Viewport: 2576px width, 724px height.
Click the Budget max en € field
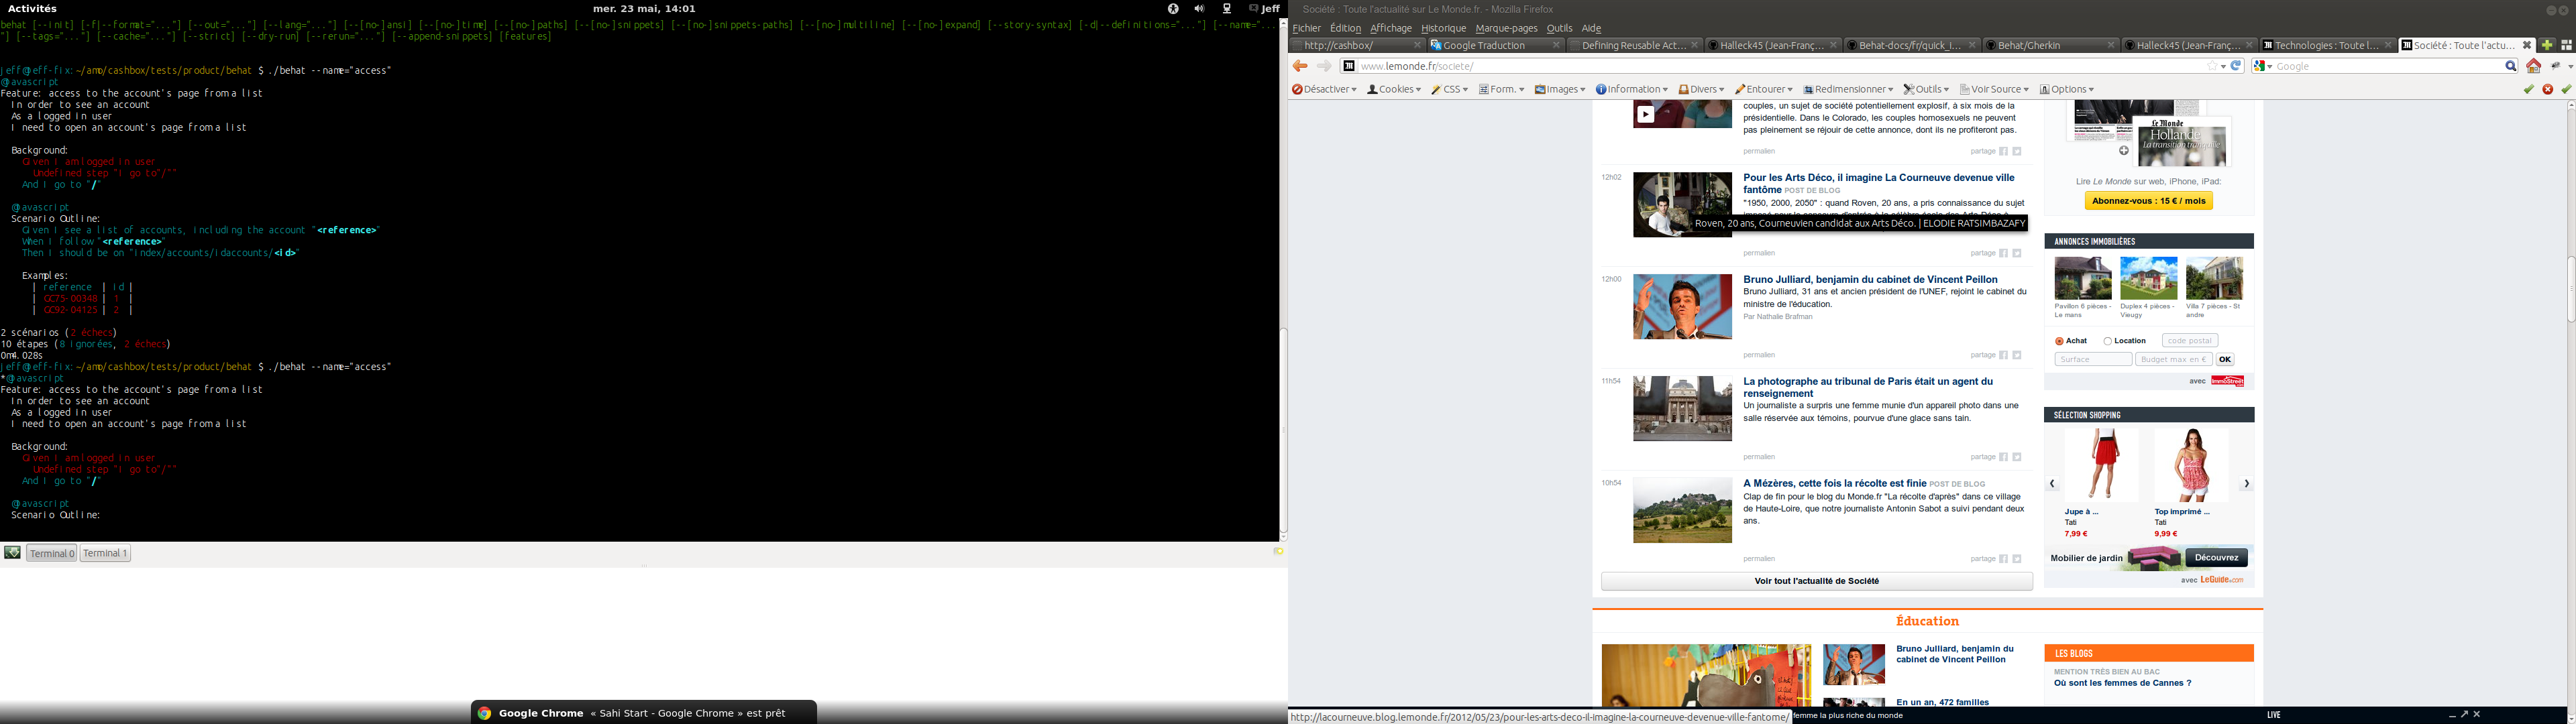coord(2173,359)
